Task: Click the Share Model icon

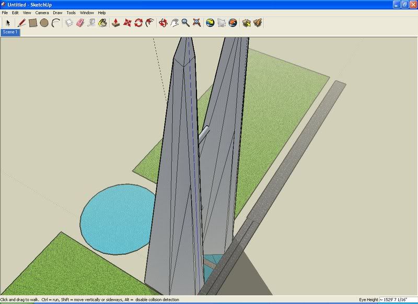Action: pyautogui.click(x=258, y=22)
